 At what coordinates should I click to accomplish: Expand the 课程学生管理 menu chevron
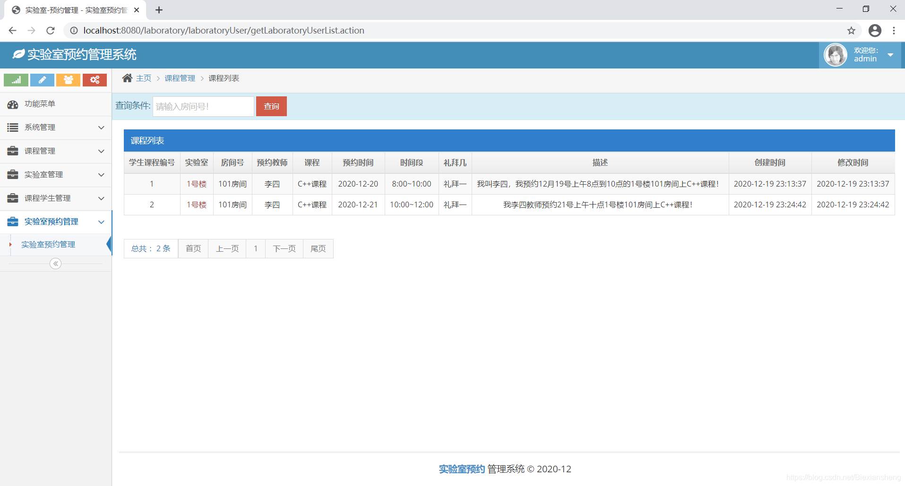tap(101, 198)
